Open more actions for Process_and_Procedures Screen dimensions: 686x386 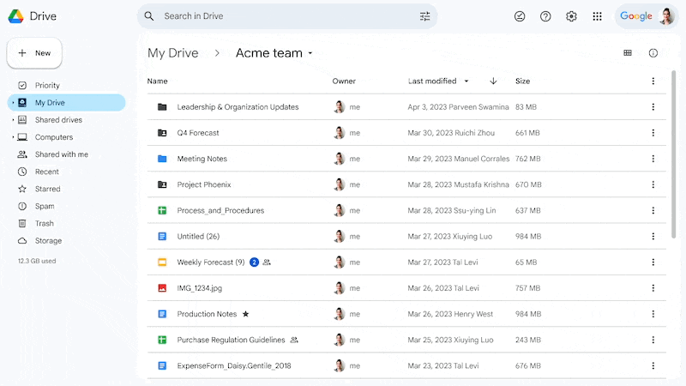653,210
